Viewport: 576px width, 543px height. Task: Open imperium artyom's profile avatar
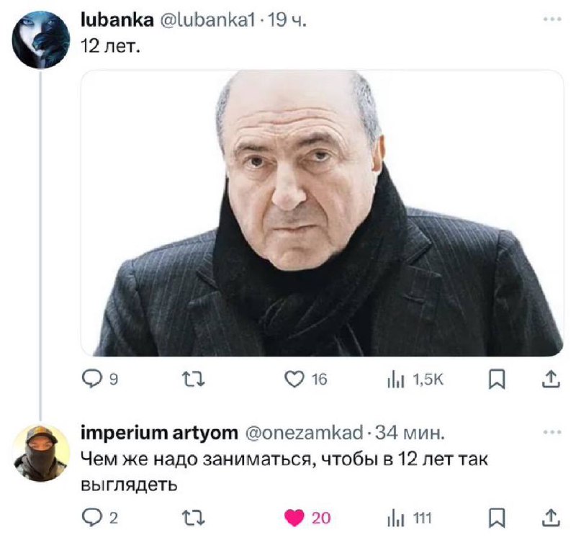pyautogui.click(x=42, y=452)
